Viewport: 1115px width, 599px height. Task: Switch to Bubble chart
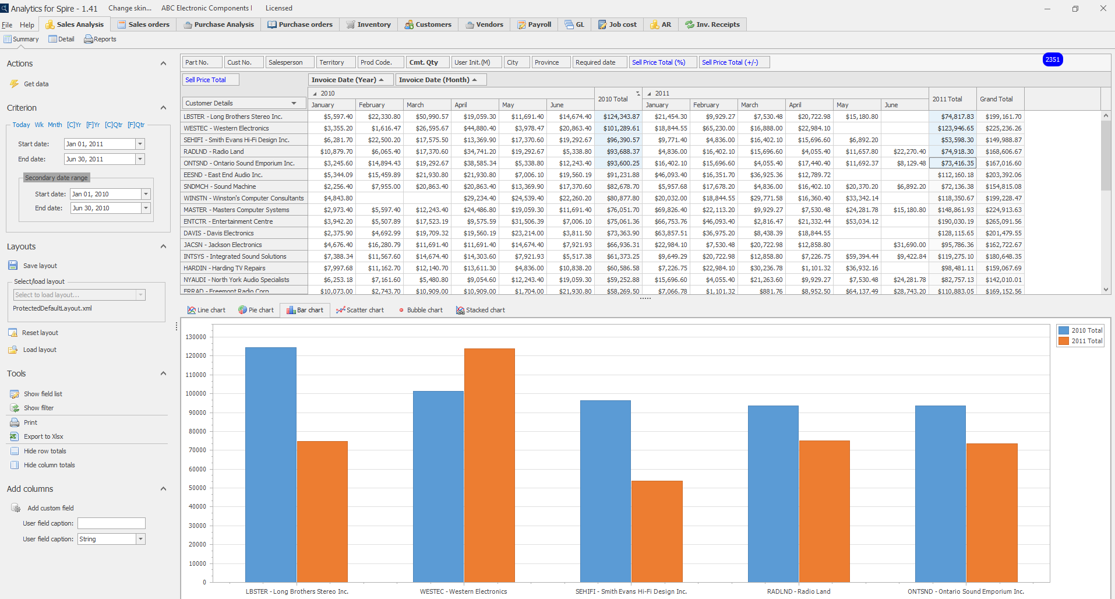421,310
